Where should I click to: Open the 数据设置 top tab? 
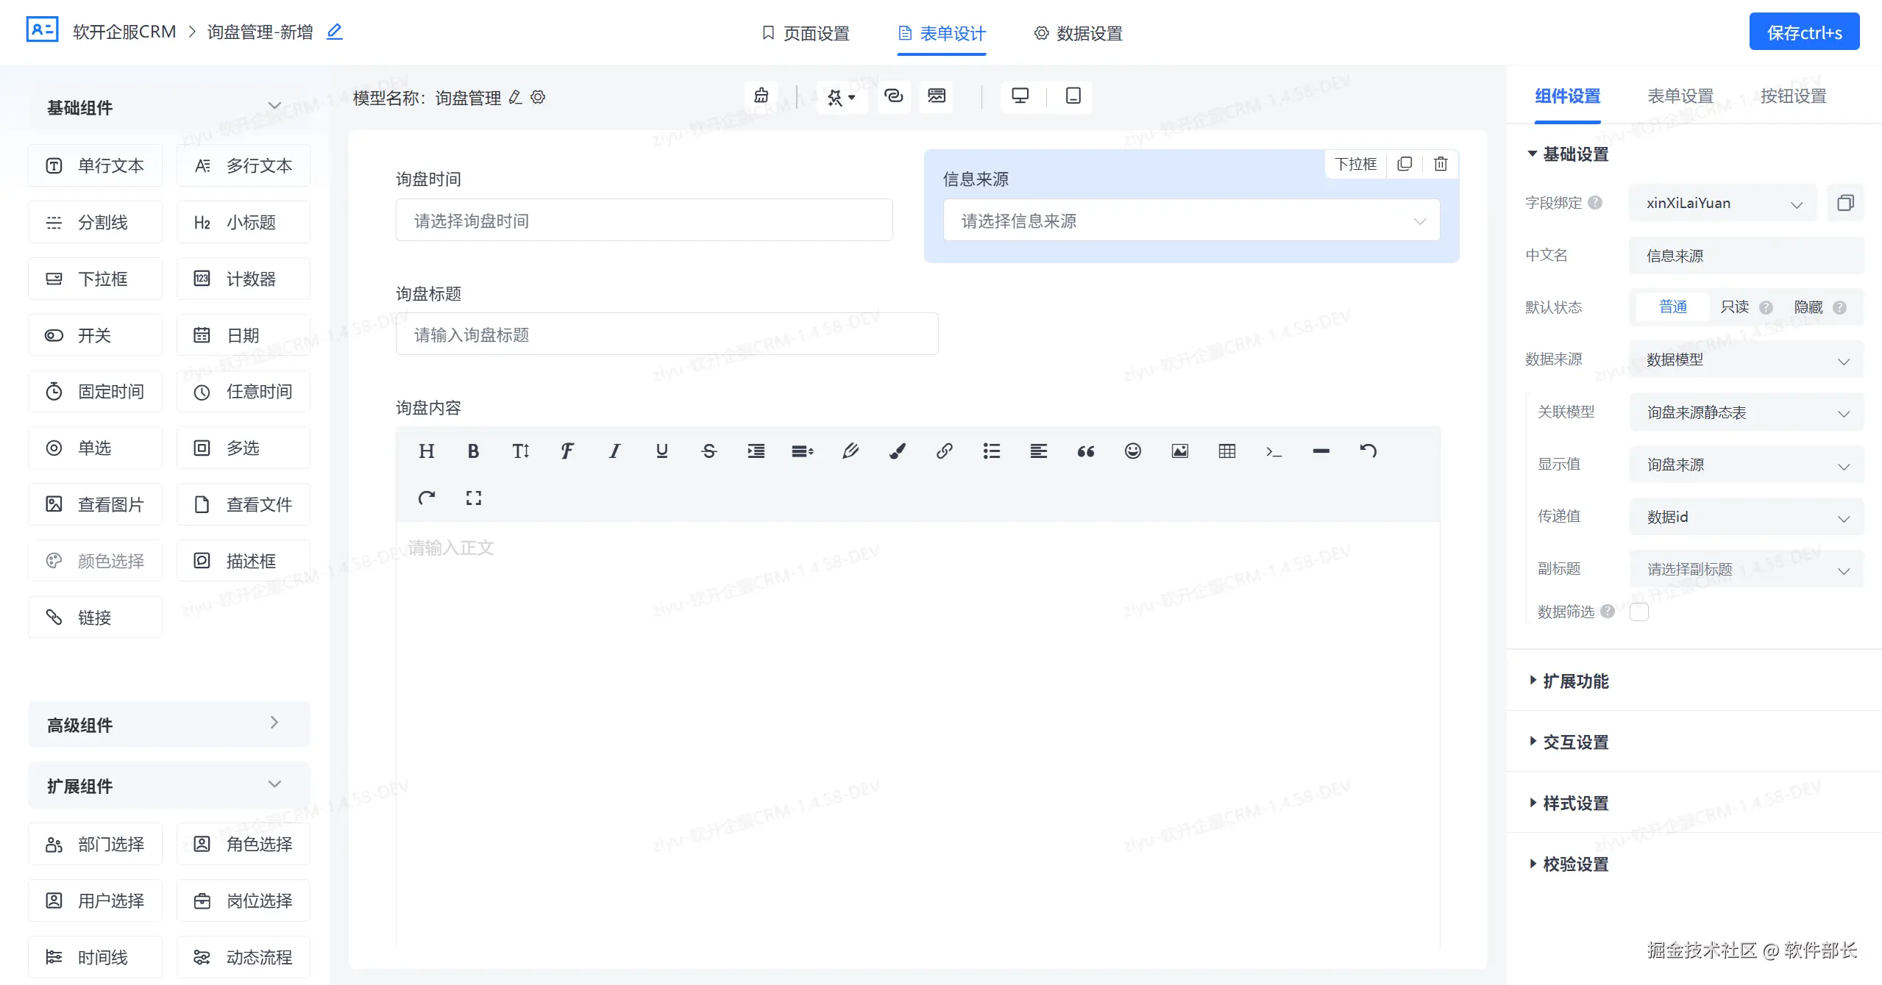pyautogui.click(x=1079, y=33)
